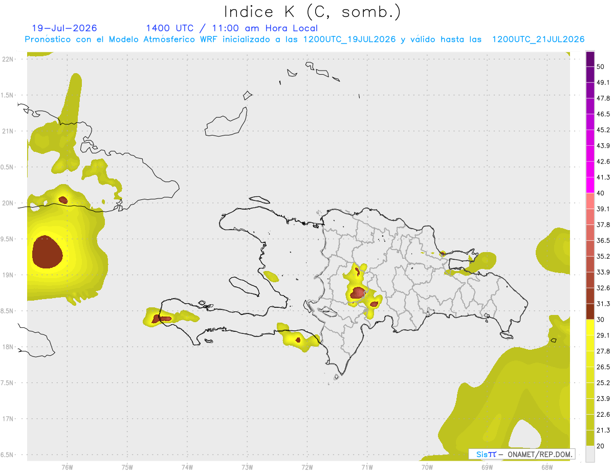Click the "72W" longitude label
Image resolution: width=614 pixels, height=474 pixels.
(307, 467)
